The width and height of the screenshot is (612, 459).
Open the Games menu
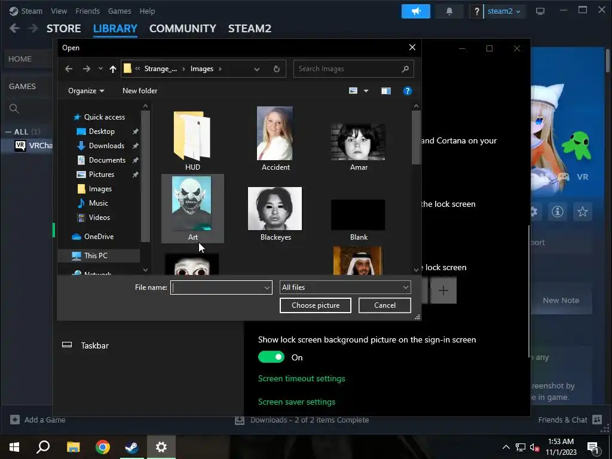pyautogui.click(x=120, y=11)
